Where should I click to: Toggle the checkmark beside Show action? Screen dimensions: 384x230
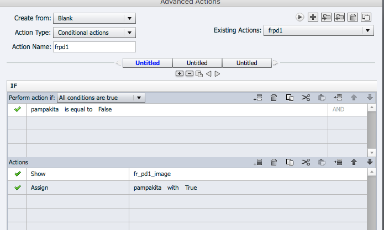(x=17, y=174)
